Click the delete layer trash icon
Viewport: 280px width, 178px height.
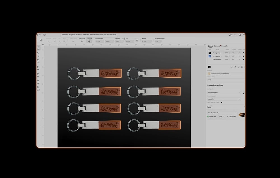pos(242,67)
